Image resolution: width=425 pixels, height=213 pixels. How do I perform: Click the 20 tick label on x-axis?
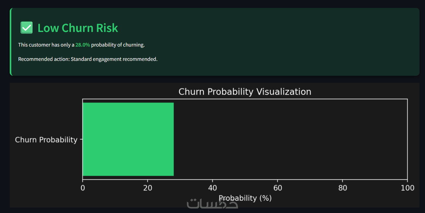(x=148, y=188)
